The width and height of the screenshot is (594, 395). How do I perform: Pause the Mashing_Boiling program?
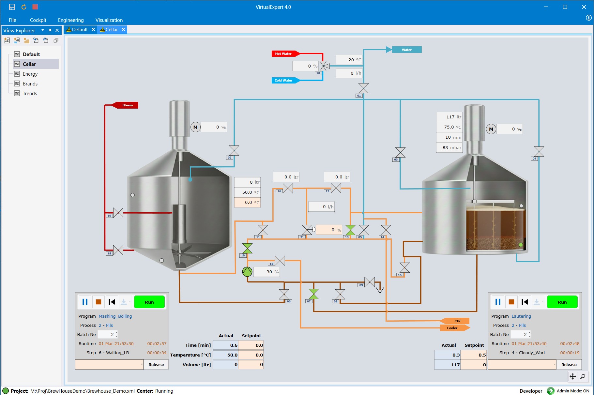pyautogui.click(x=85, y=302)
